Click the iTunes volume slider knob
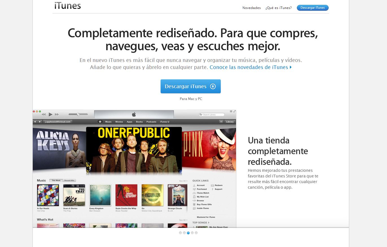387x247 pixels. point(78,114)
